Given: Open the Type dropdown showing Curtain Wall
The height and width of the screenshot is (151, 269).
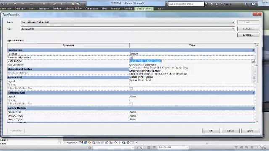Looking at the screenshot, I should [x=128, y=29].
